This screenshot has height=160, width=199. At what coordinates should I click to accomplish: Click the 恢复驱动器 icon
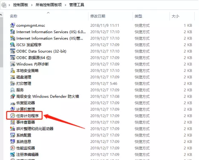(x=12, y=103)
